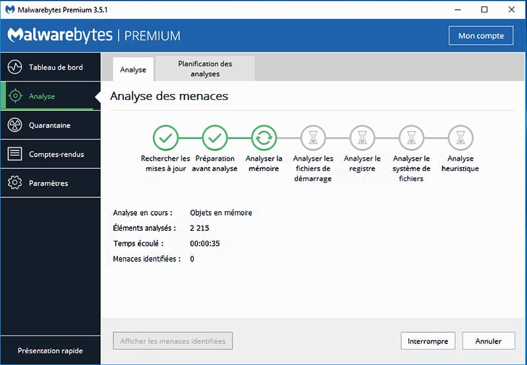This screenshot has width=527, height=365.
Task: Cancel the scan with the Annuler button
Action: pyautogui.click(x=488, y=341)
